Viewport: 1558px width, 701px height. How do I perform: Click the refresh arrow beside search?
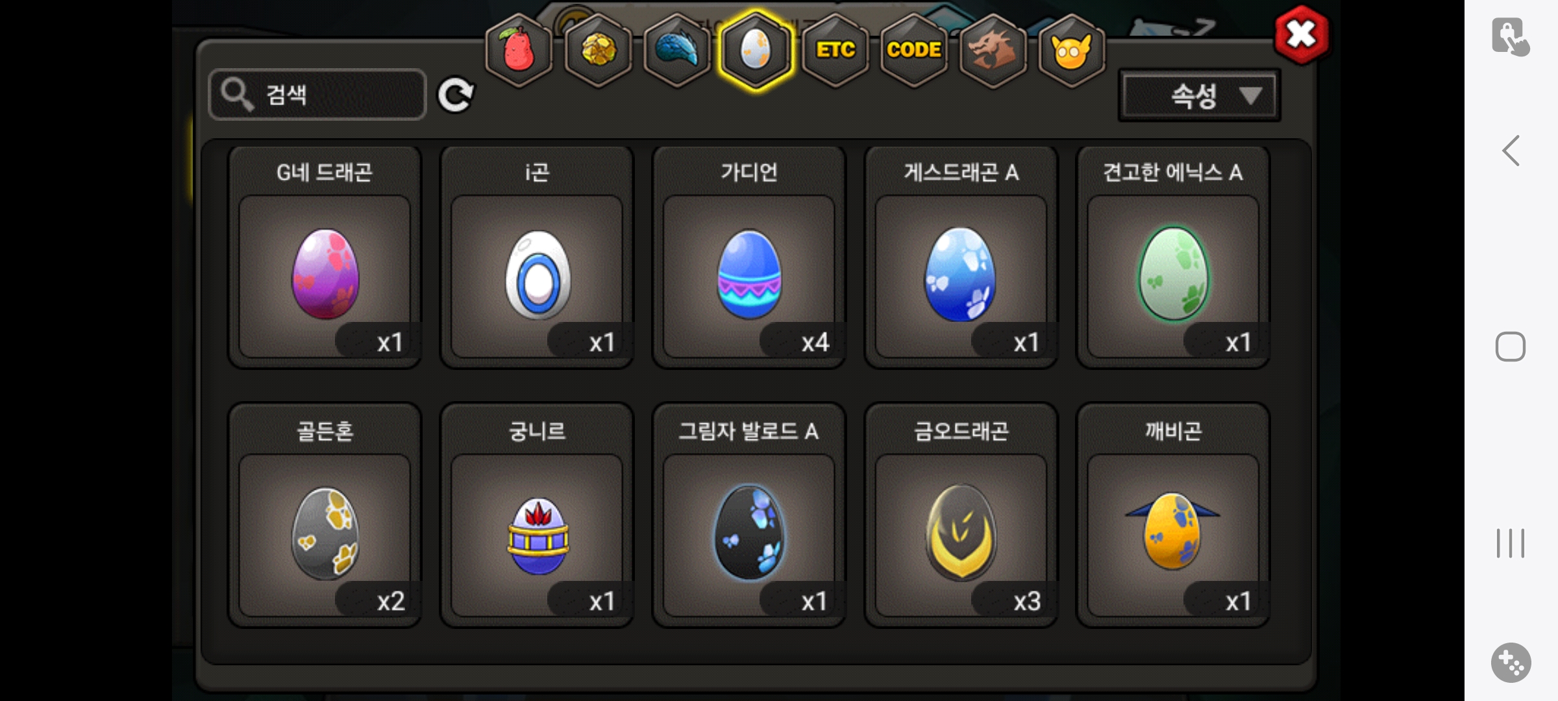(x=456, y=95)
